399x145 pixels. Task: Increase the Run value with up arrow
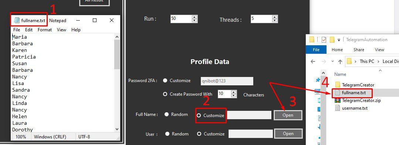pyautogui.click(x=195, y=17)
